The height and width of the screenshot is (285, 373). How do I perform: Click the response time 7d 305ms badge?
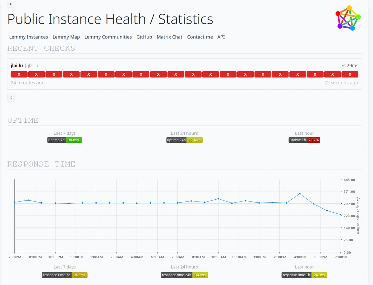point(65,275)
